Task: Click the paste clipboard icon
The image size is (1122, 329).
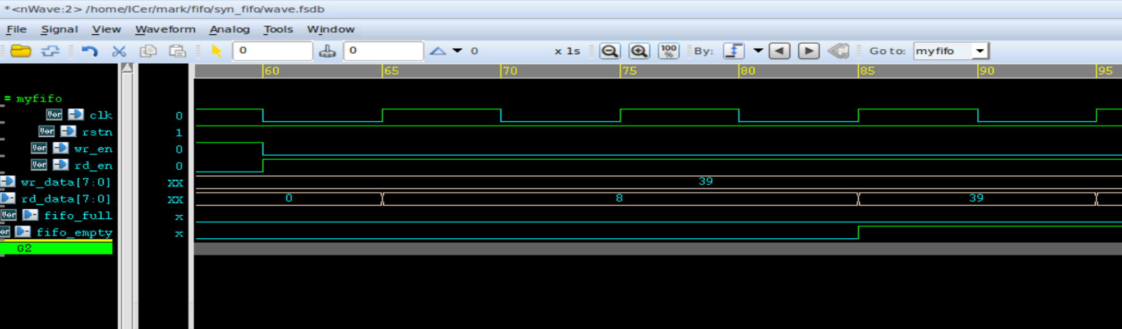Action: 177,51
